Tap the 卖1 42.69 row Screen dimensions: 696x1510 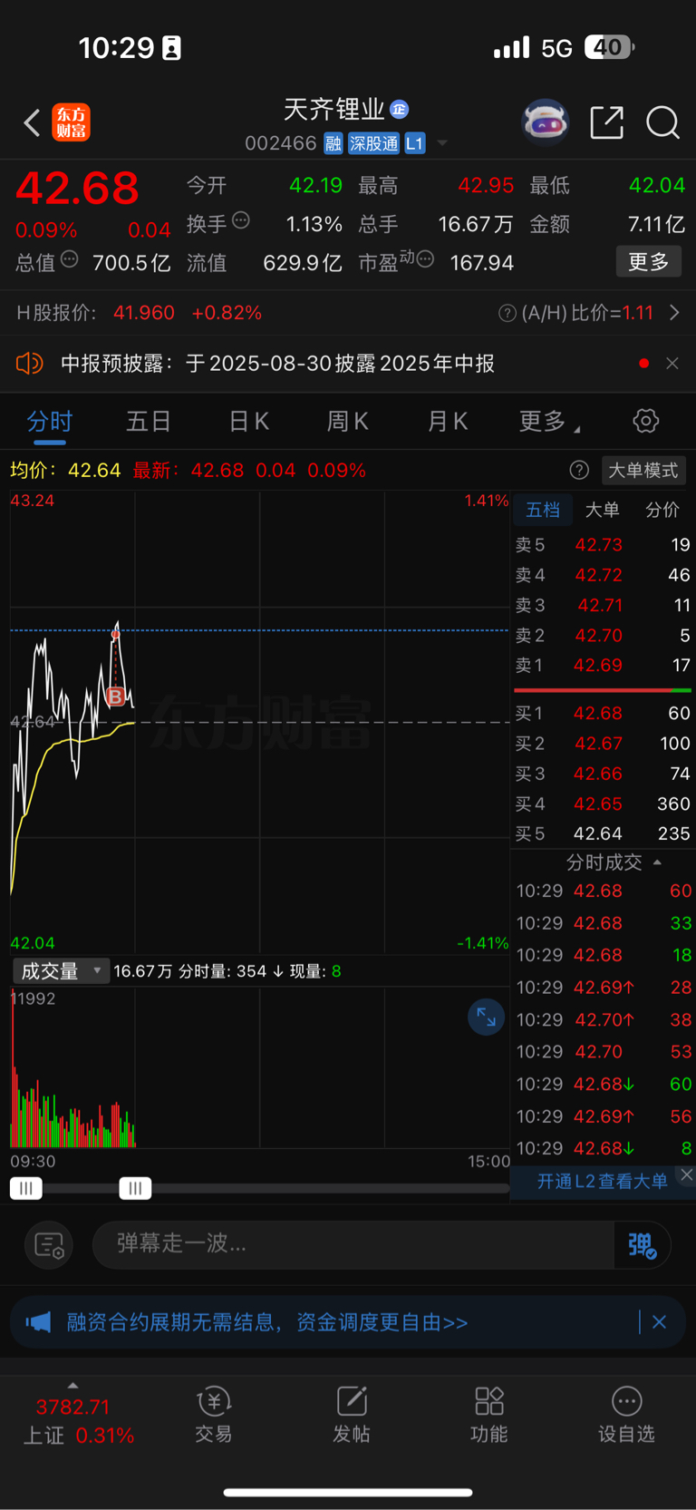(603, 666)
